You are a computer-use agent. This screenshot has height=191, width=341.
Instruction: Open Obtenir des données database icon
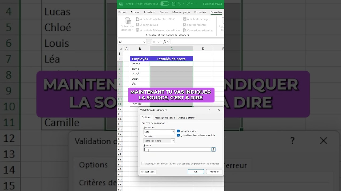pyautogui.click(x=128, y=21)
